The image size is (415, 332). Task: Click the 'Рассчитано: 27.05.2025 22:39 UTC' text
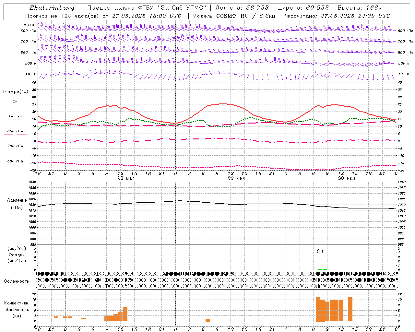337,16
